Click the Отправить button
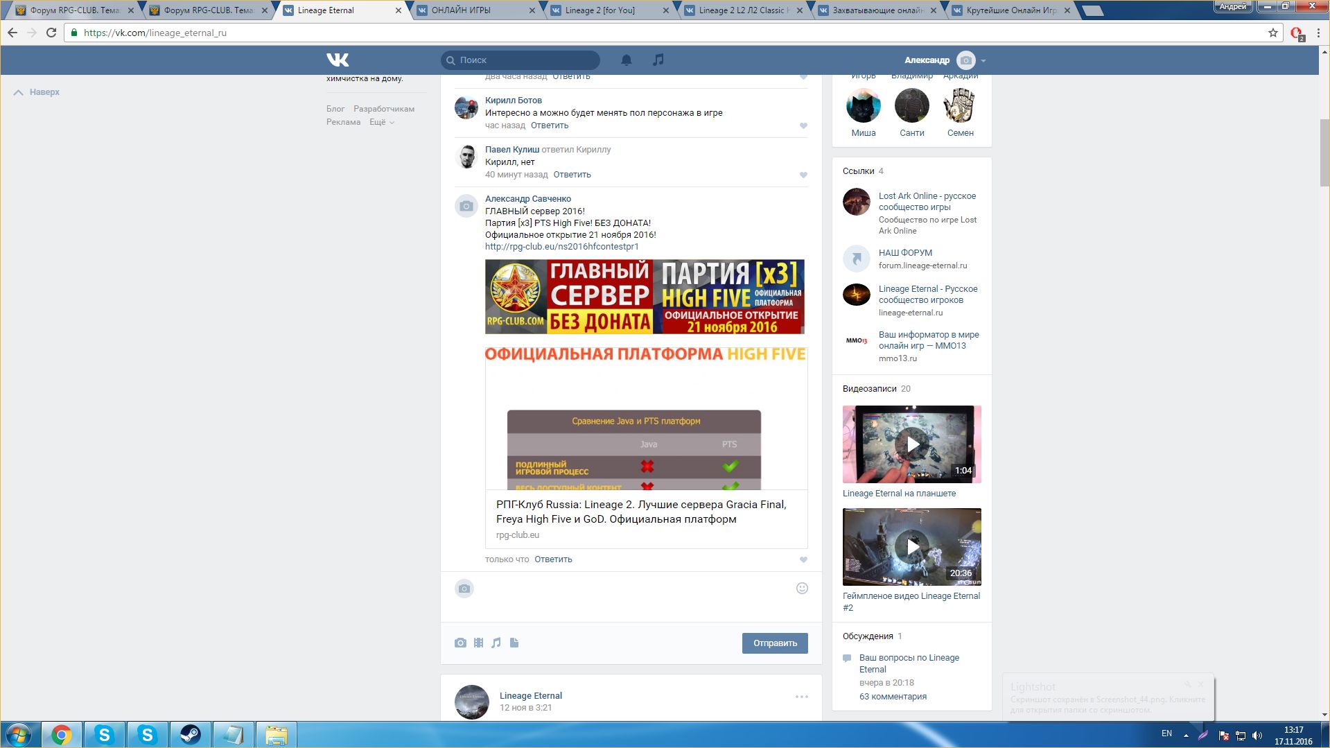 (x=775, y=643)
